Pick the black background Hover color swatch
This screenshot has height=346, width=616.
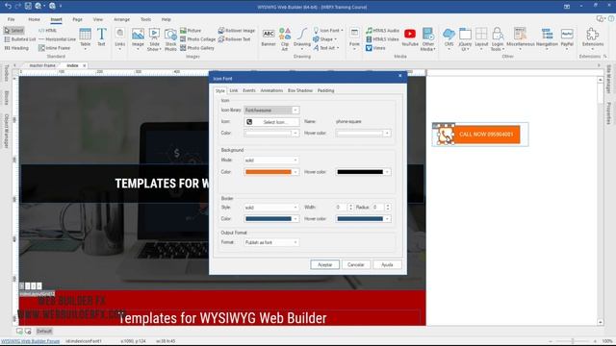click(360, 172)
